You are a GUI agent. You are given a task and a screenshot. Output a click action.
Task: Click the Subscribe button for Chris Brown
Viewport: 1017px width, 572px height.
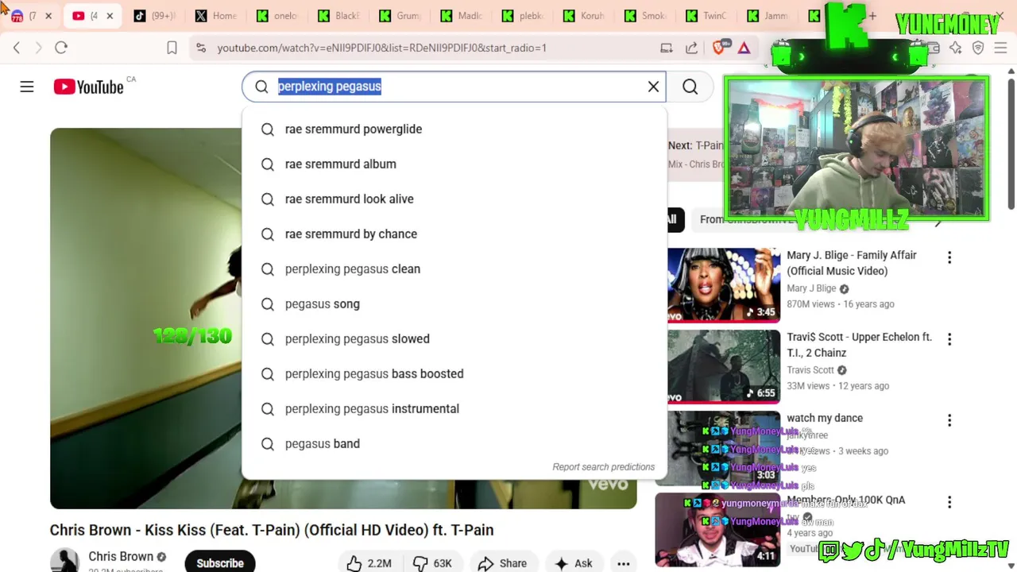click(x=220, y=562)
